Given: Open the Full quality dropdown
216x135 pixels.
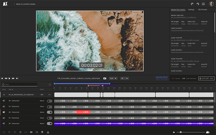Looking at the screenshot, I should [x=113, y=78].
